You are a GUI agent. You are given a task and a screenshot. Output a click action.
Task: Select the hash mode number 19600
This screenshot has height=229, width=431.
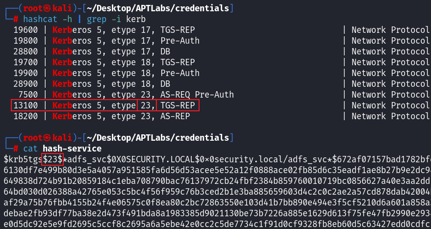click(27, 30)
